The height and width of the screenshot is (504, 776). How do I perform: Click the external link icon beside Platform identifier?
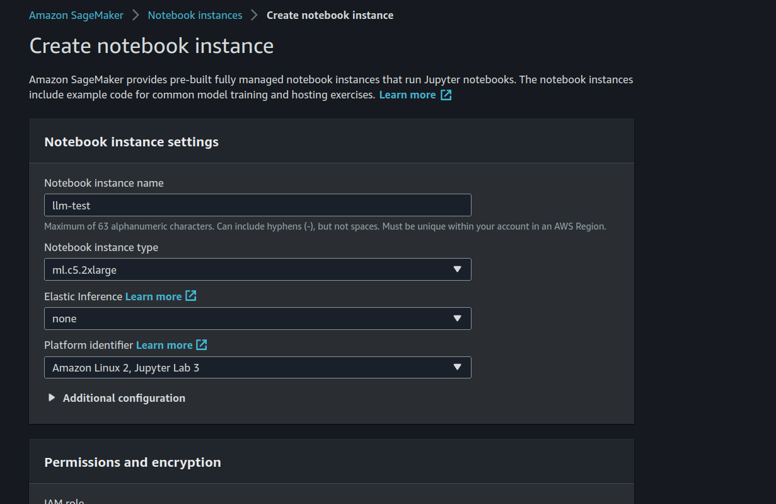[202, 345]
